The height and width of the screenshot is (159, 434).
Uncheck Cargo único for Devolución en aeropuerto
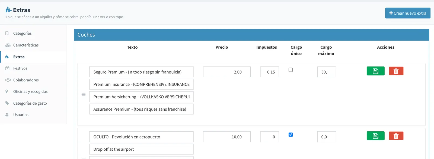[291, 135]
